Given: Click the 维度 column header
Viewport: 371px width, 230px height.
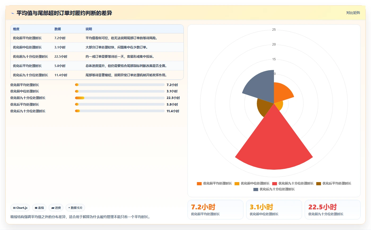Looking at the screenshot, I should 16,29.
